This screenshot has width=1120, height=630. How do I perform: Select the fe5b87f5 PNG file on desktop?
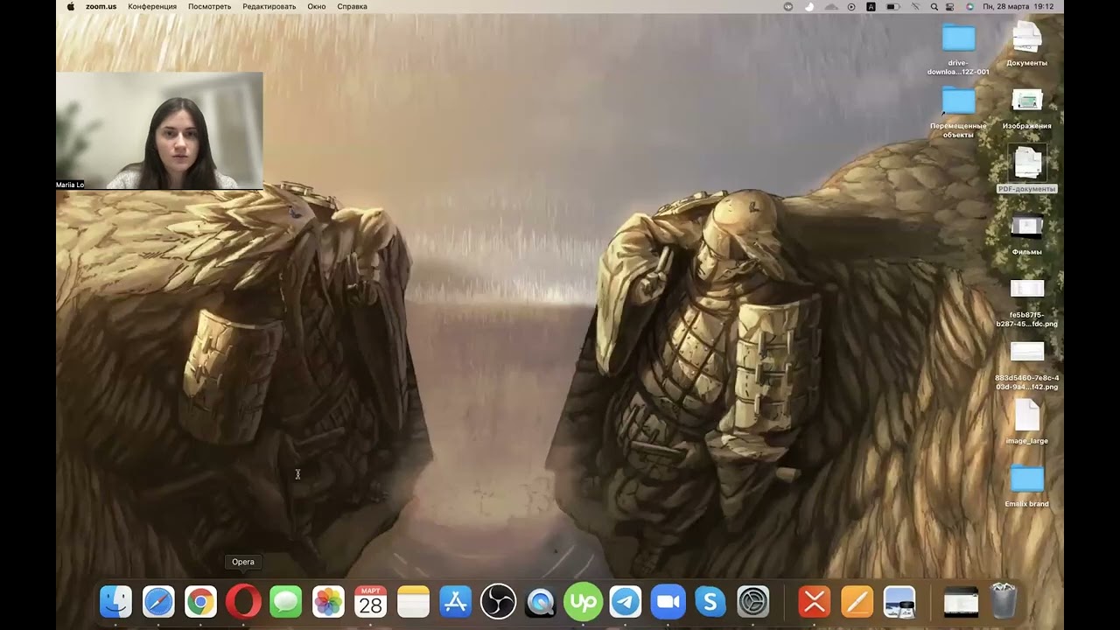point(1027,303)
